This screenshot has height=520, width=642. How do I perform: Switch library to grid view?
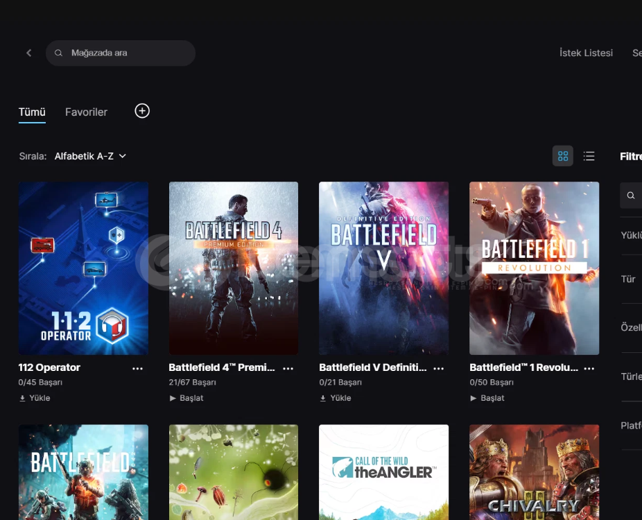tap(563, 156)
